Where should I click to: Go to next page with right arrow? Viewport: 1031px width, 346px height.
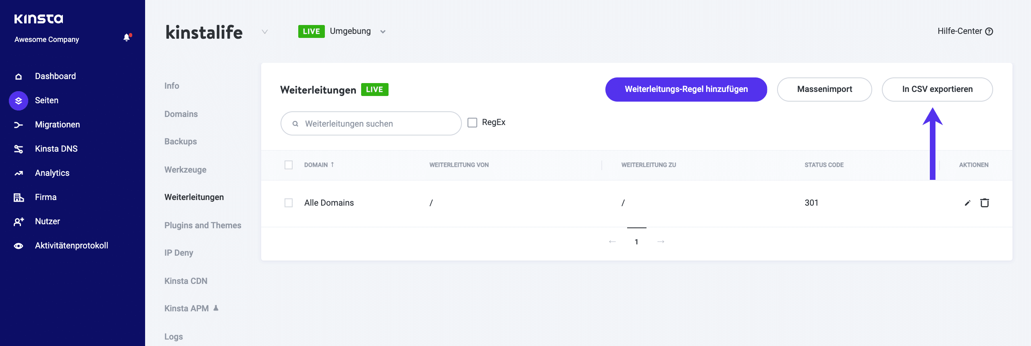661,242
